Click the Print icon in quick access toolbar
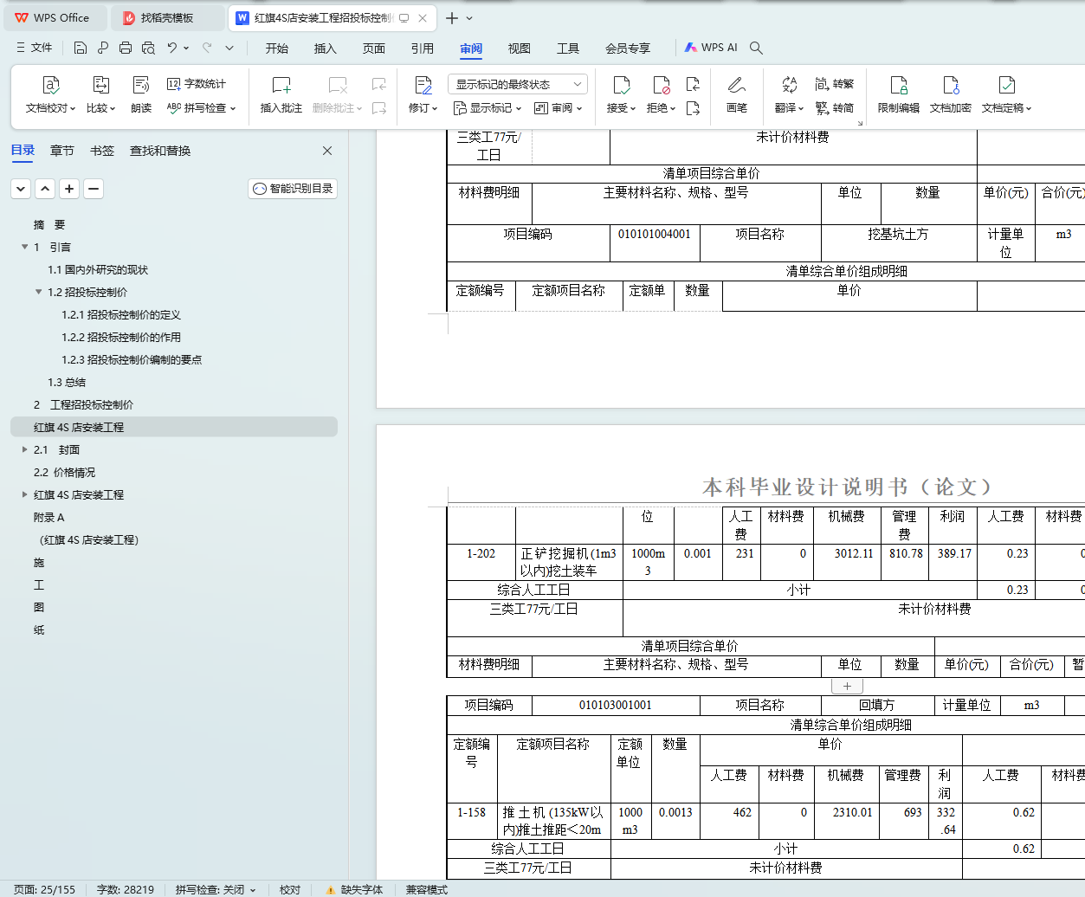This screenshot has width=1085, height=897. (126, 48)
